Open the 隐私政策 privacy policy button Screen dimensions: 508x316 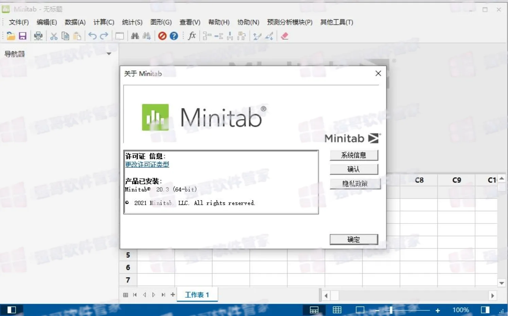355,184
